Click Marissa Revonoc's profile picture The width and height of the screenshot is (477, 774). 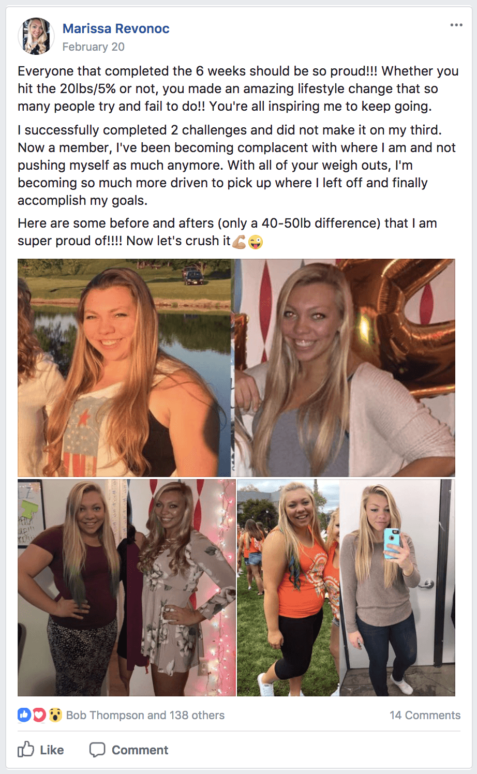click(x=36, y=36)
